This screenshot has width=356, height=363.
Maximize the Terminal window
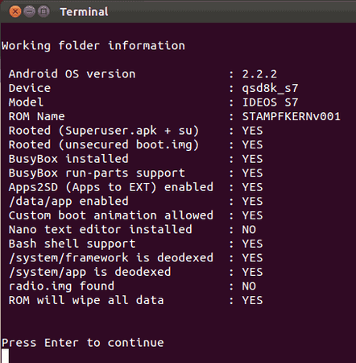(x=43, y=11)
